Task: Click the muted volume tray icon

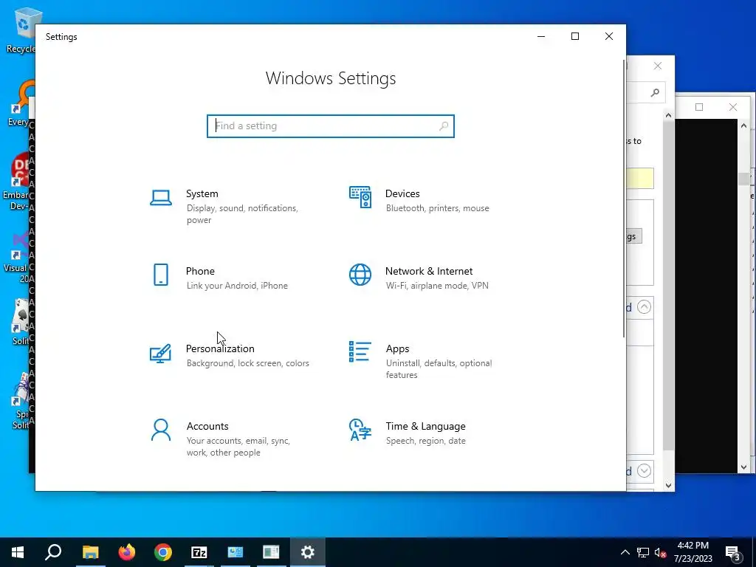Action: point(660,552)
